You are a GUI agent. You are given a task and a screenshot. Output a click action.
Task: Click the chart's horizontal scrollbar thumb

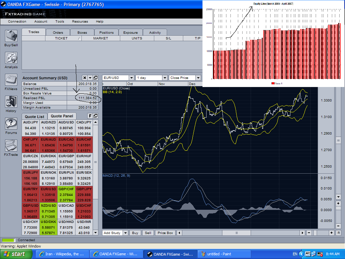[x=237, y=233]
